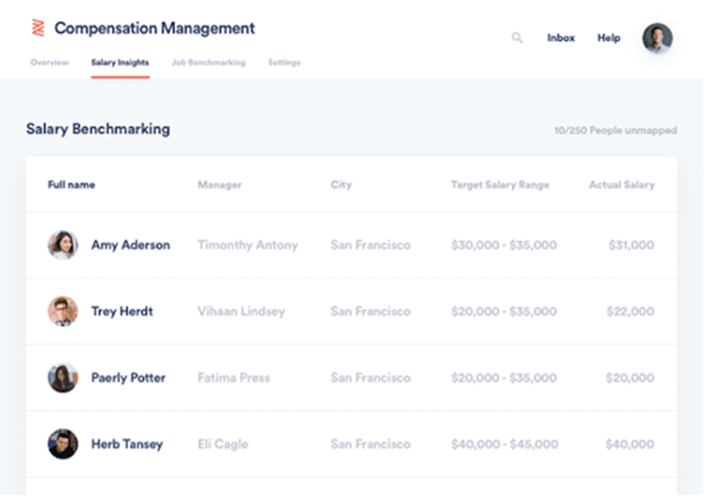Switch to the Overview tab
The image size is (706, 497).
[x=50, y=63]
